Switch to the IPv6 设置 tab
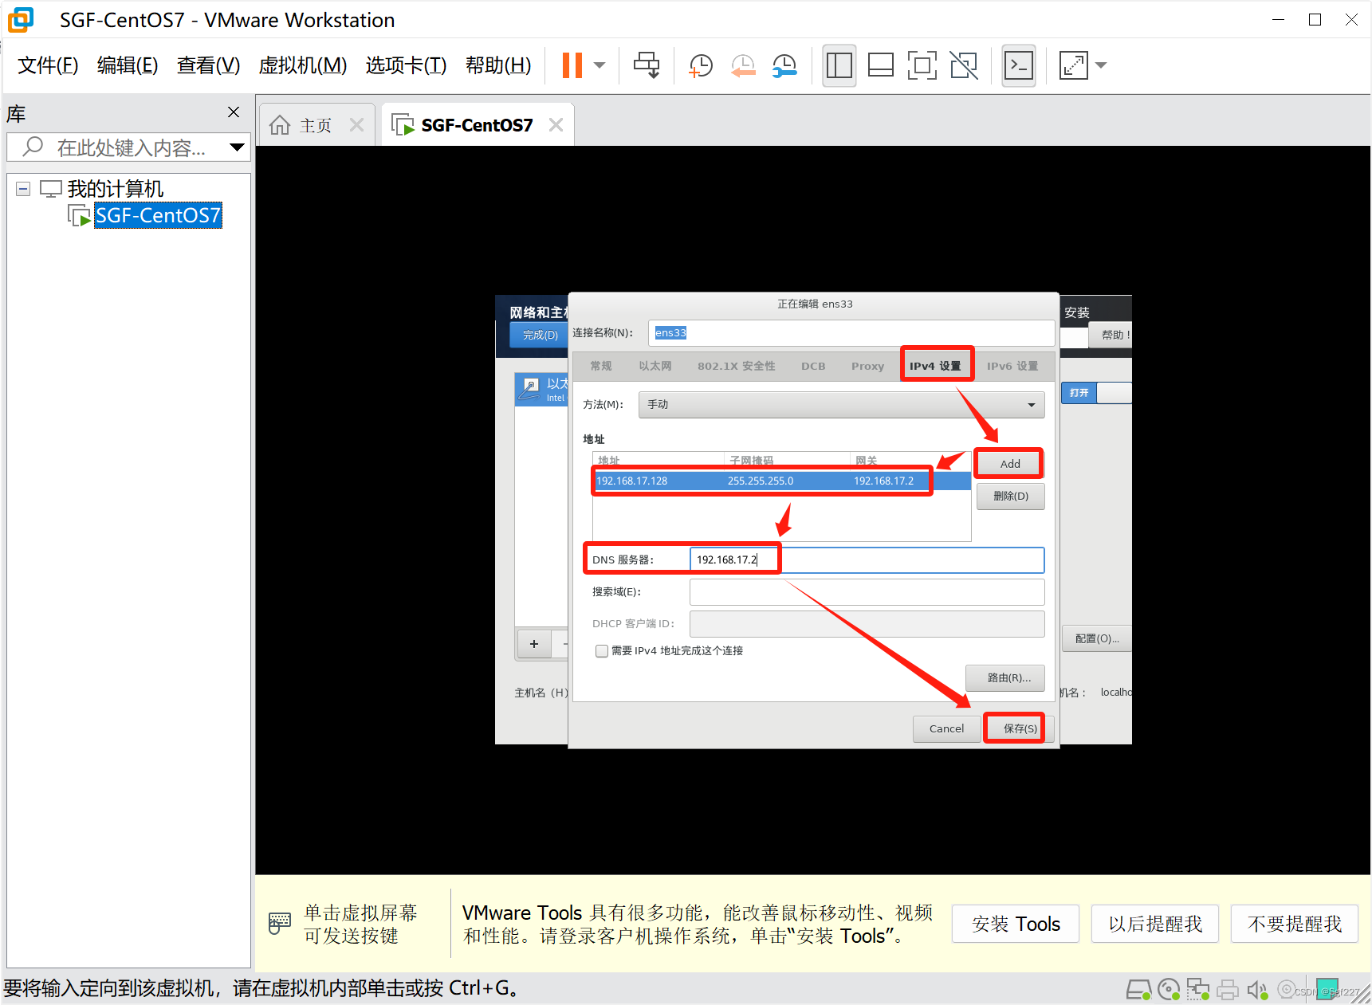The height and width of the screenshot is (1005, 1372). point(1012,366)
